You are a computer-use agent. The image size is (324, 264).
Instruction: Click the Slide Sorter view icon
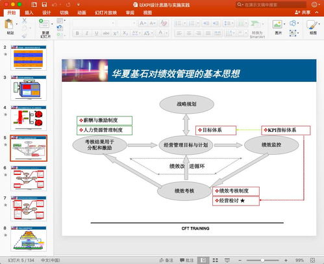(x=215, y=260)
